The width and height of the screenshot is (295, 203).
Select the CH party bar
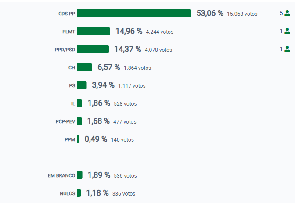(85, 67)
